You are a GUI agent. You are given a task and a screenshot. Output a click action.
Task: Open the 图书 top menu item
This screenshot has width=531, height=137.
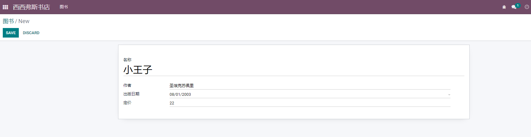(x=64, y=7)
